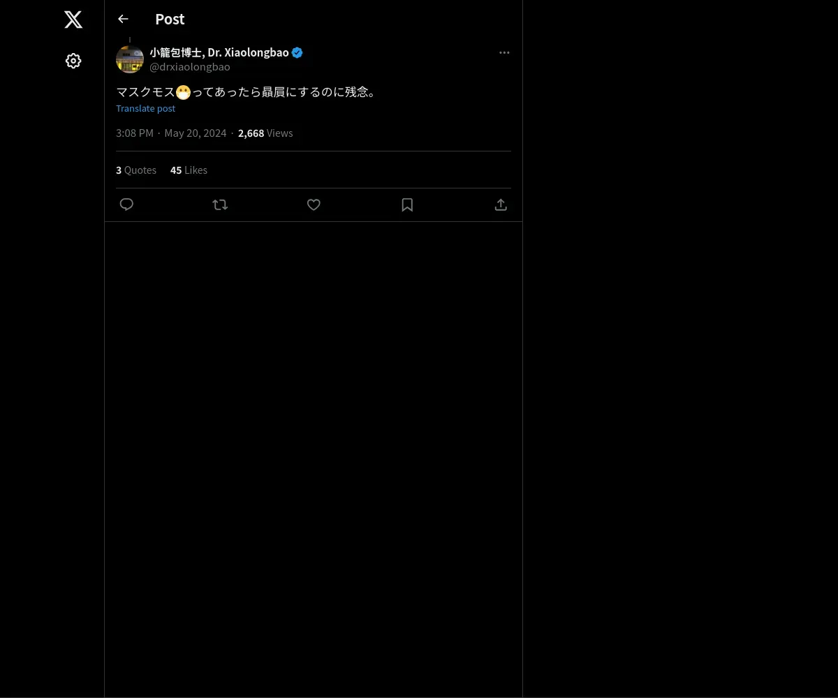The width and height of the screenshot is (838, 698).
Task: Open the 45 Likes list
Action: tap(189, 170)
